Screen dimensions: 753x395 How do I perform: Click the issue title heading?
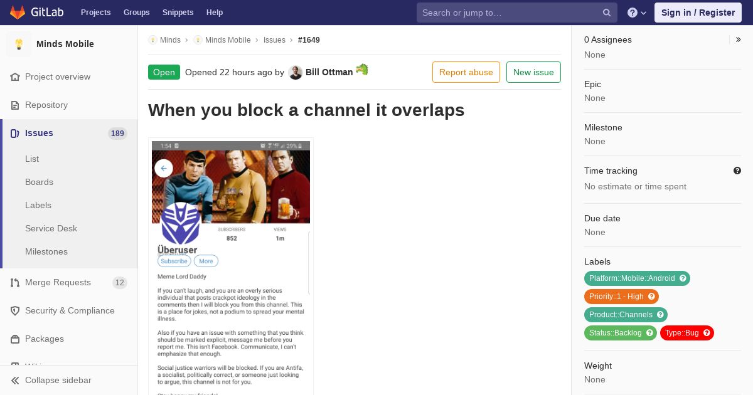[306, 110]
